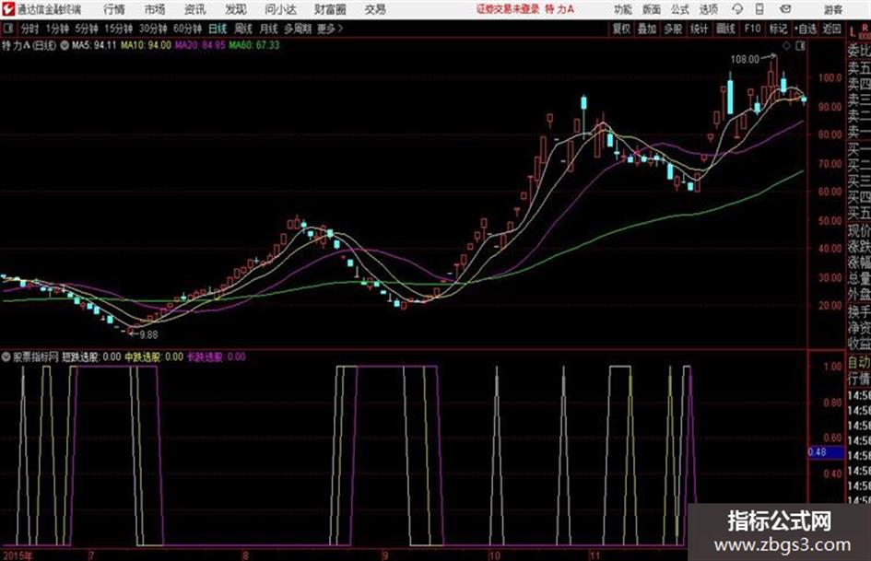Select the 日线 period tab
The height and width of the screenshot is (561, 871).
point(218,29)
